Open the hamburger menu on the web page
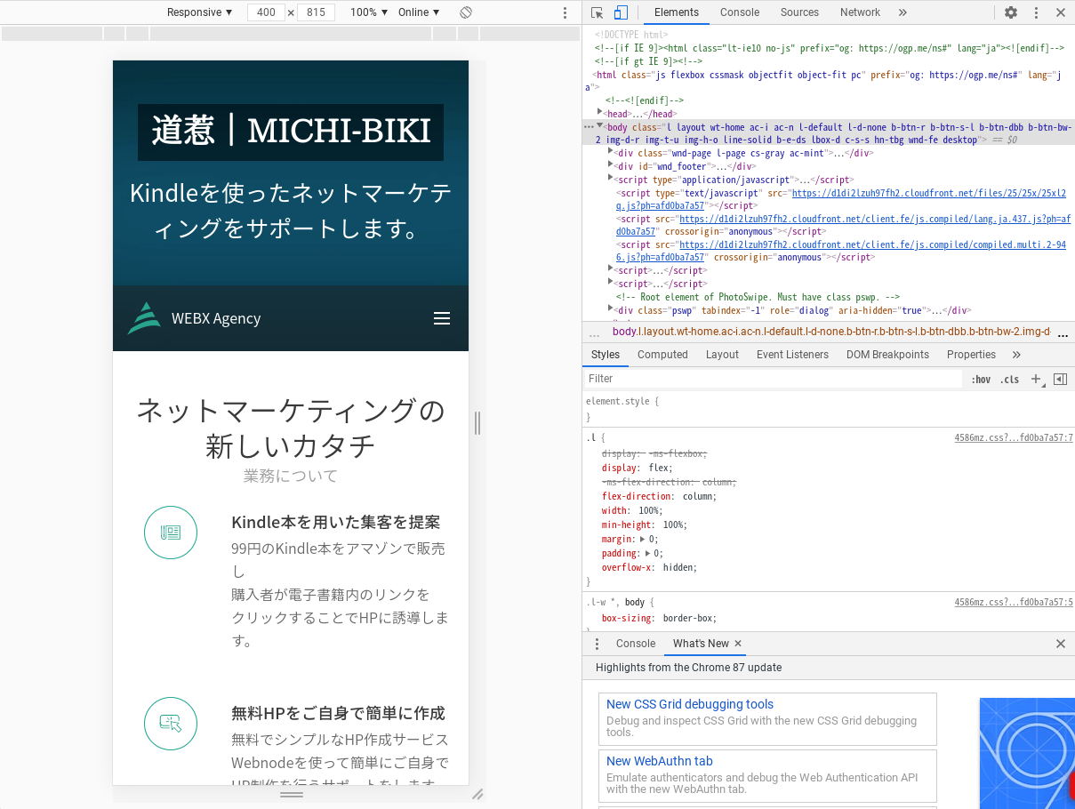 coord(442,318)
